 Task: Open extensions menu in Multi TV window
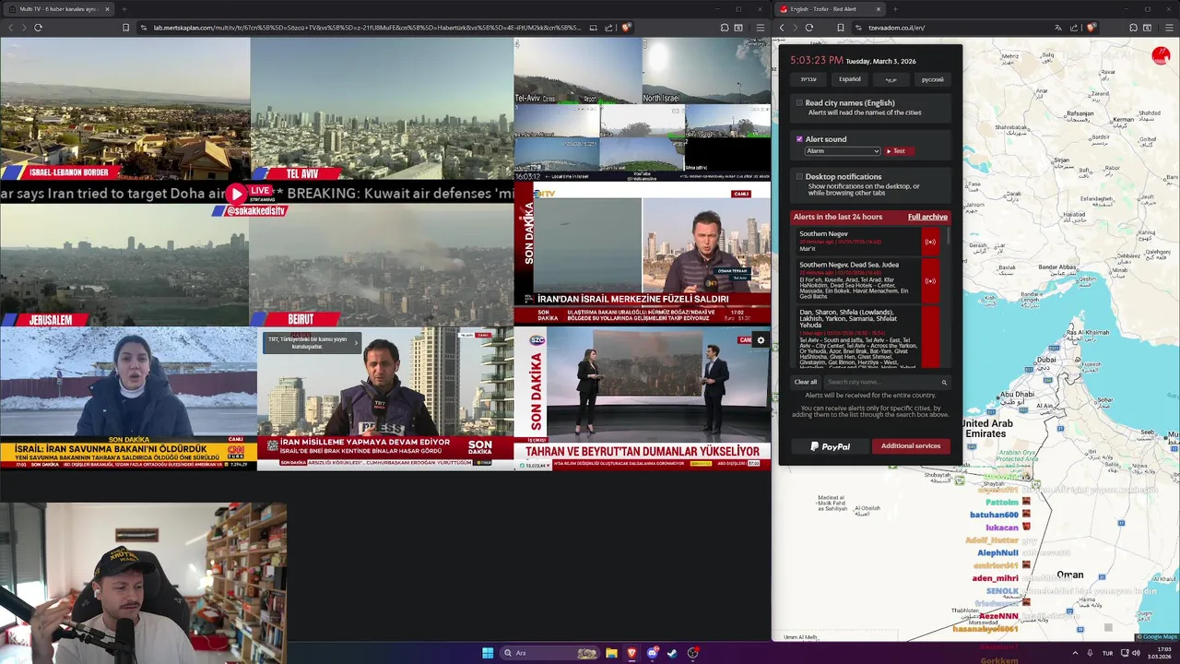(725, 28)
